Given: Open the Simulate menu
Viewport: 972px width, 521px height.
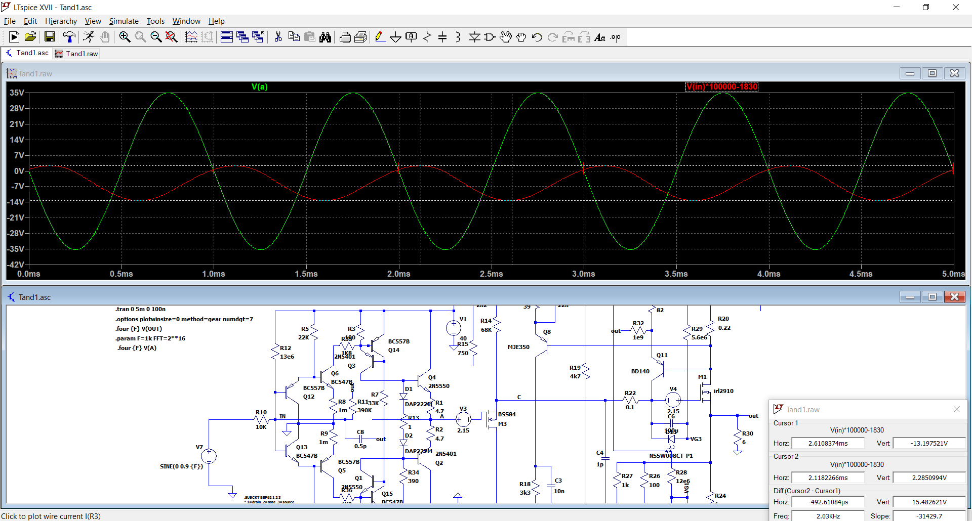Looking at the screenshot, I should [x=124, y=21].
